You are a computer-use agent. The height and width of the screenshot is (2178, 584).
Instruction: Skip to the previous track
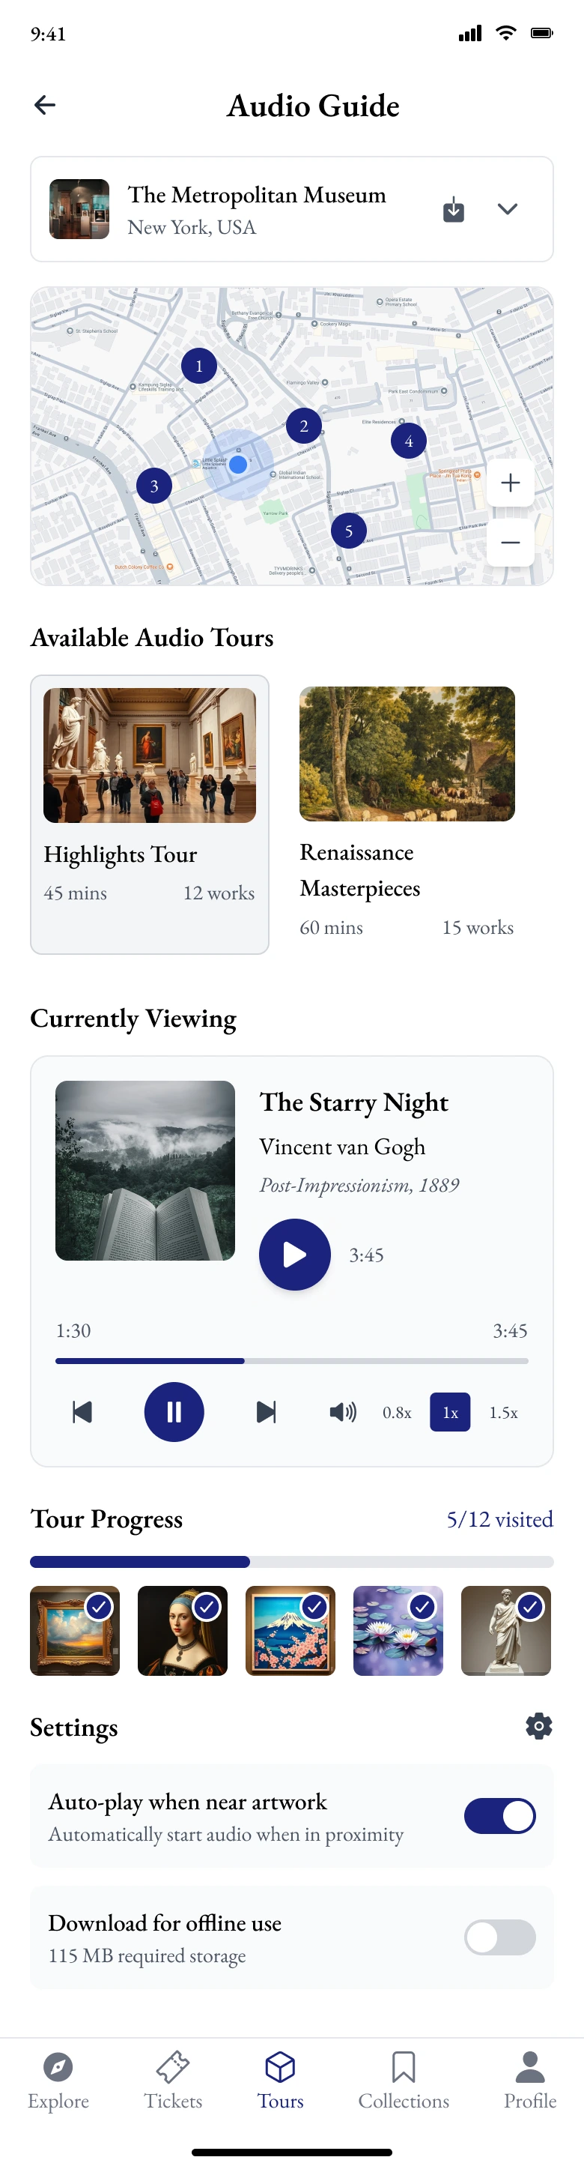pos(82,1411)
